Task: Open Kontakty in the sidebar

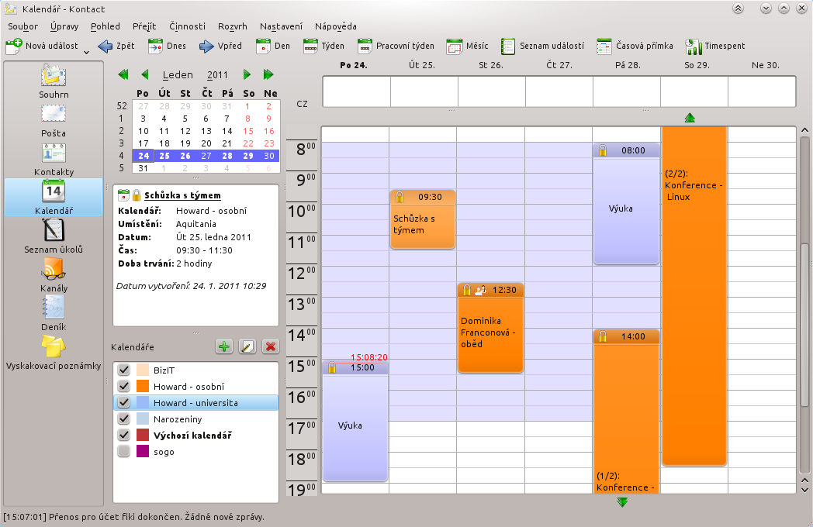Action: (54, 157)
